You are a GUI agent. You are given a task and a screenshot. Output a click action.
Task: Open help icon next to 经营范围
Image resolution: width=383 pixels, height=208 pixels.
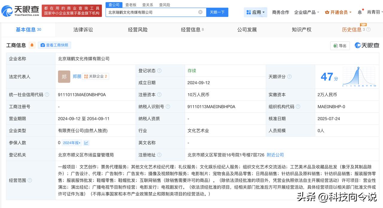[30, 180]
